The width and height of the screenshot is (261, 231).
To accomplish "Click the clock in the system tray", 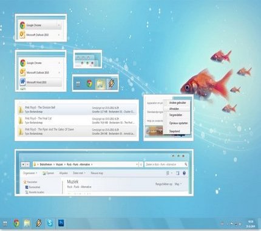I will [x=251, y=224].
